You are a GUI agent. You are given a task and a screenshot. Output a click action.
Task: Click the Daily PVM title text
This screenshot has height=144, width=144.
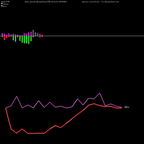point(5,2)
